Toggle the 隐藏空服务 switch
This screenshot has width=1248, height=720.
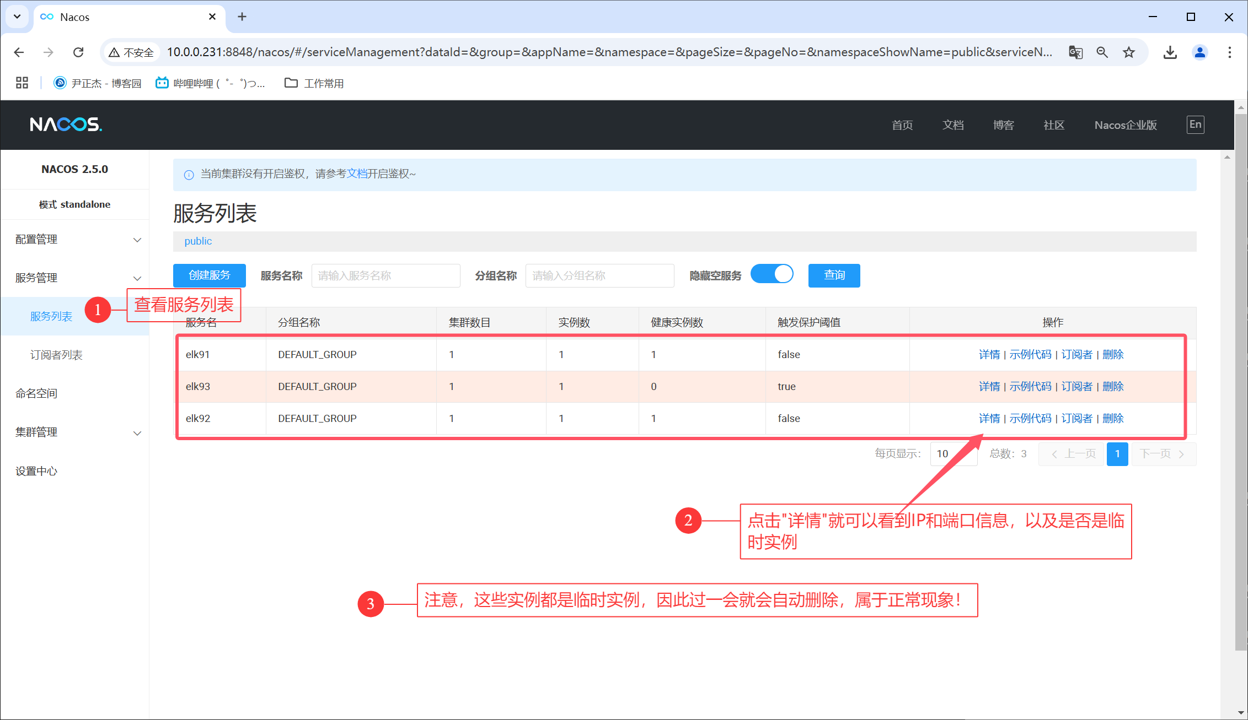click(772, 274)
